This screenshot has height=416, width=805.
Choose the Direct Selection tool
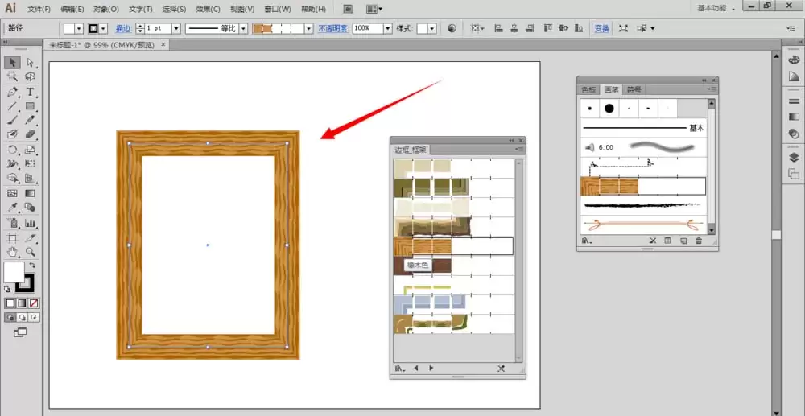[x=31, y=63]
